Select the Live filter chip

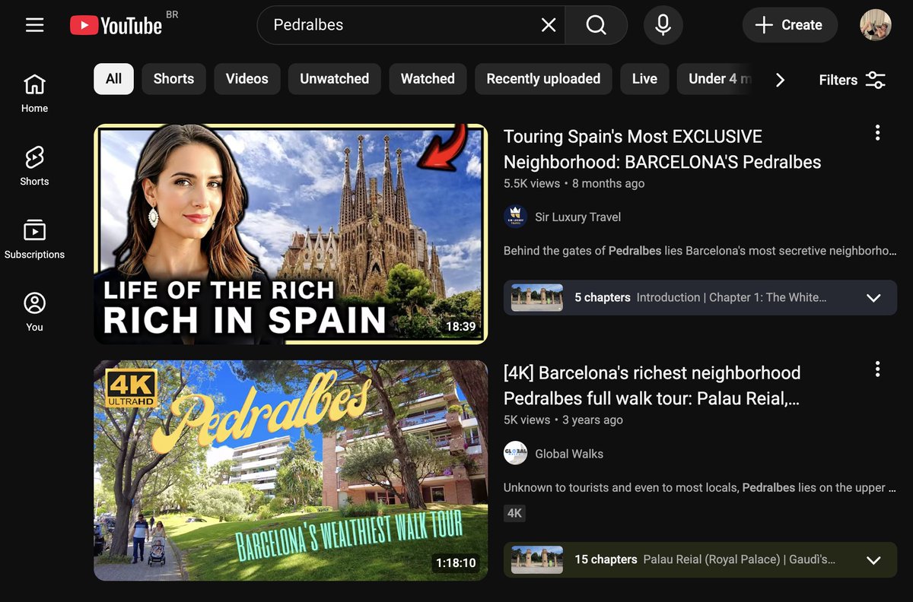tap(644, 79)
